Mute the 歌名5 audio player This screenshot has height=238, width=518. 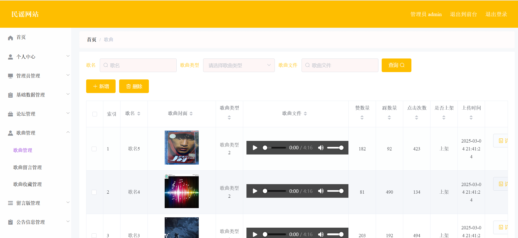point(321,148)
